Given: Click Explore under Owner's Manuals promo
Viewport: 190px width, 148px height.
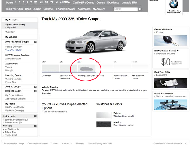Looking at the screenshot, I should coord(160,32).
